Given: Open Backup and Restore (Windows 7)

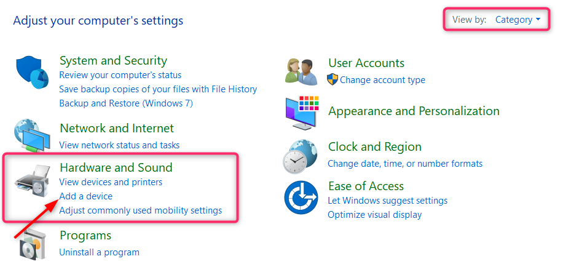Looking at the screenshot, I should [126, 103].
